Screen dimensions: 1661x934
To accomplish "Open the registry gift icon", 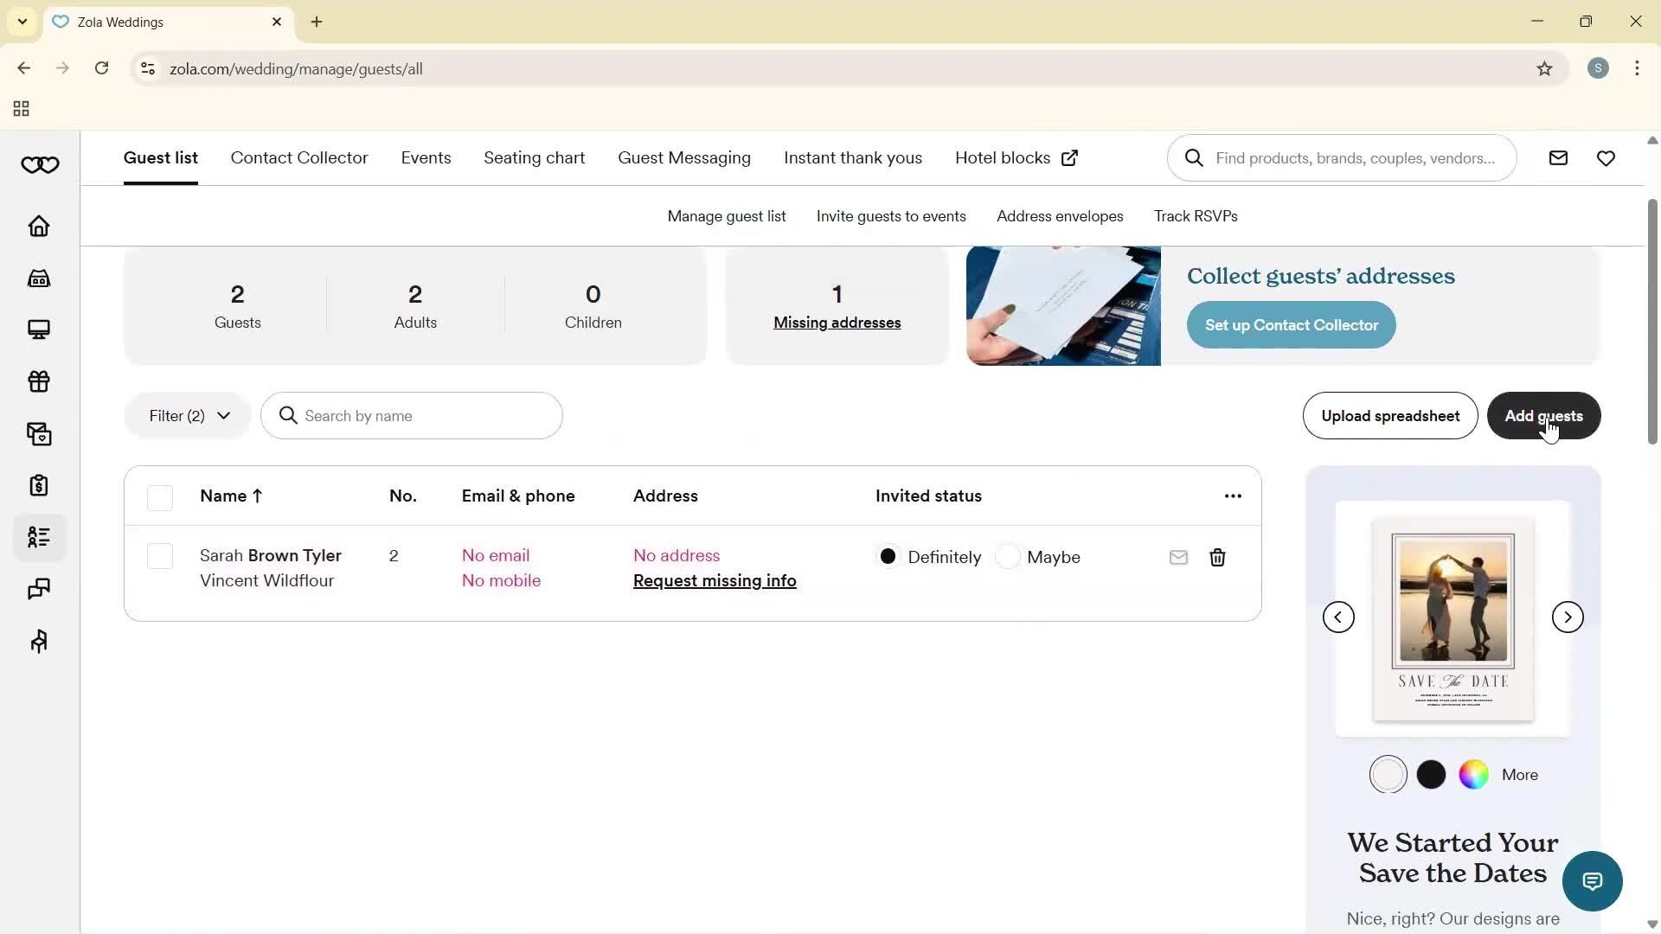I will pos(39,381).
